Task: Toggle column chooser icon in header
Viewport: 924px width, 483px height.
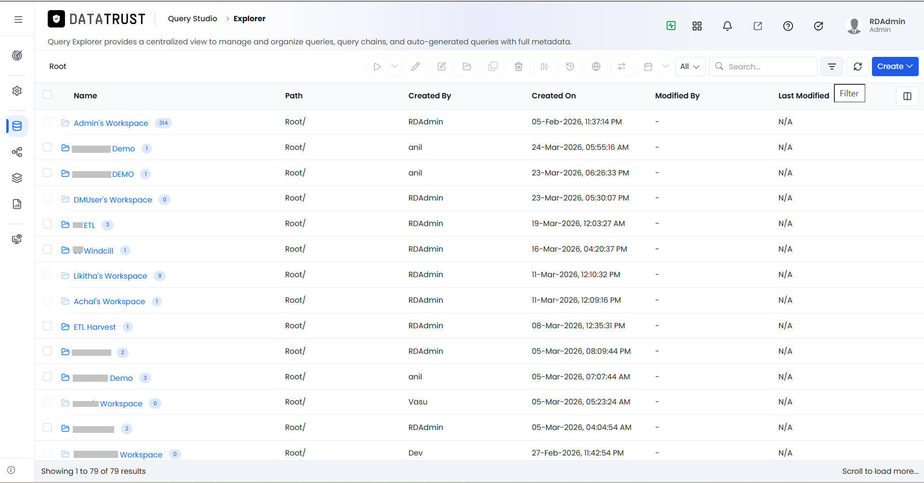Action: (x=907, y=96)
